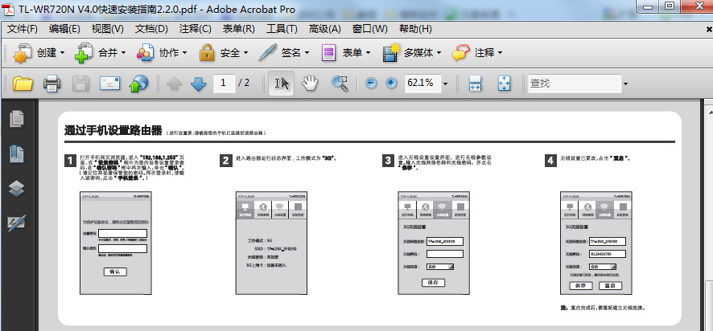This screenshot has width=713, height=331.
Task: Zoom in with the plus button
Action: 391,83
